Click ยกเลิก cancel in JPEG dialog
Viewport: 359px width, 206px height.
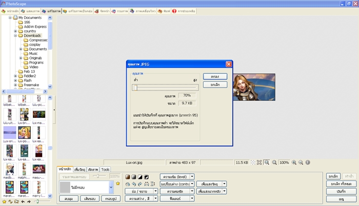pyautogui.click(x=215, y=85)
